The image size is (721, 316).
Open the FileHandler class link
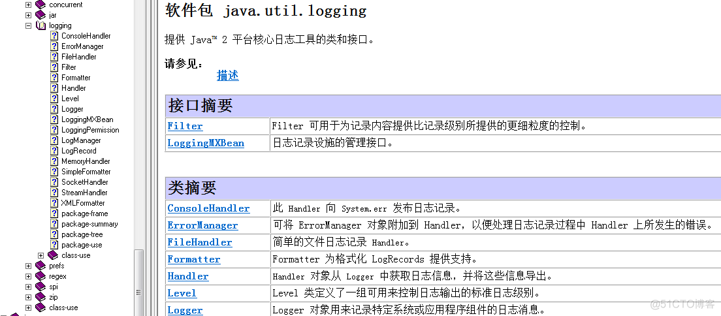click(x=200, y=242)
